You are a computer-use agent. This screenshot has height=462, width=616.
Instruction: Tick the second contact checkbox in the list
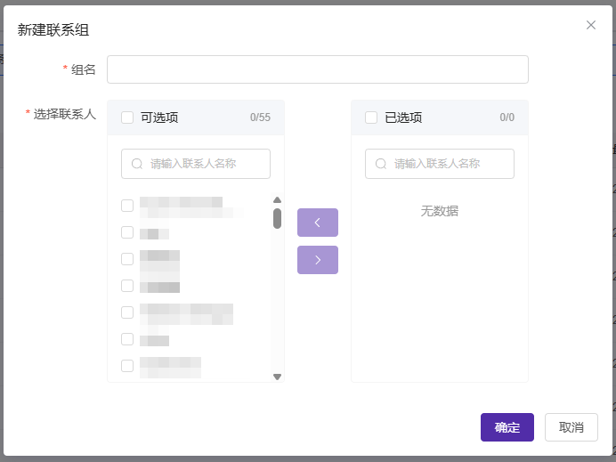[127, 232]
